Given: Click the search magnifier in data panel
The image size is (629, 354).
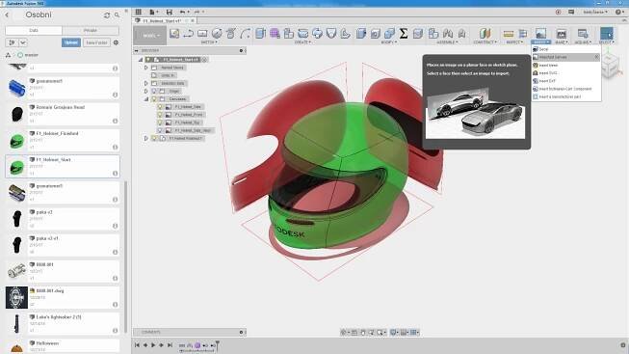Looking at the screenshot, I should [117, 15].
